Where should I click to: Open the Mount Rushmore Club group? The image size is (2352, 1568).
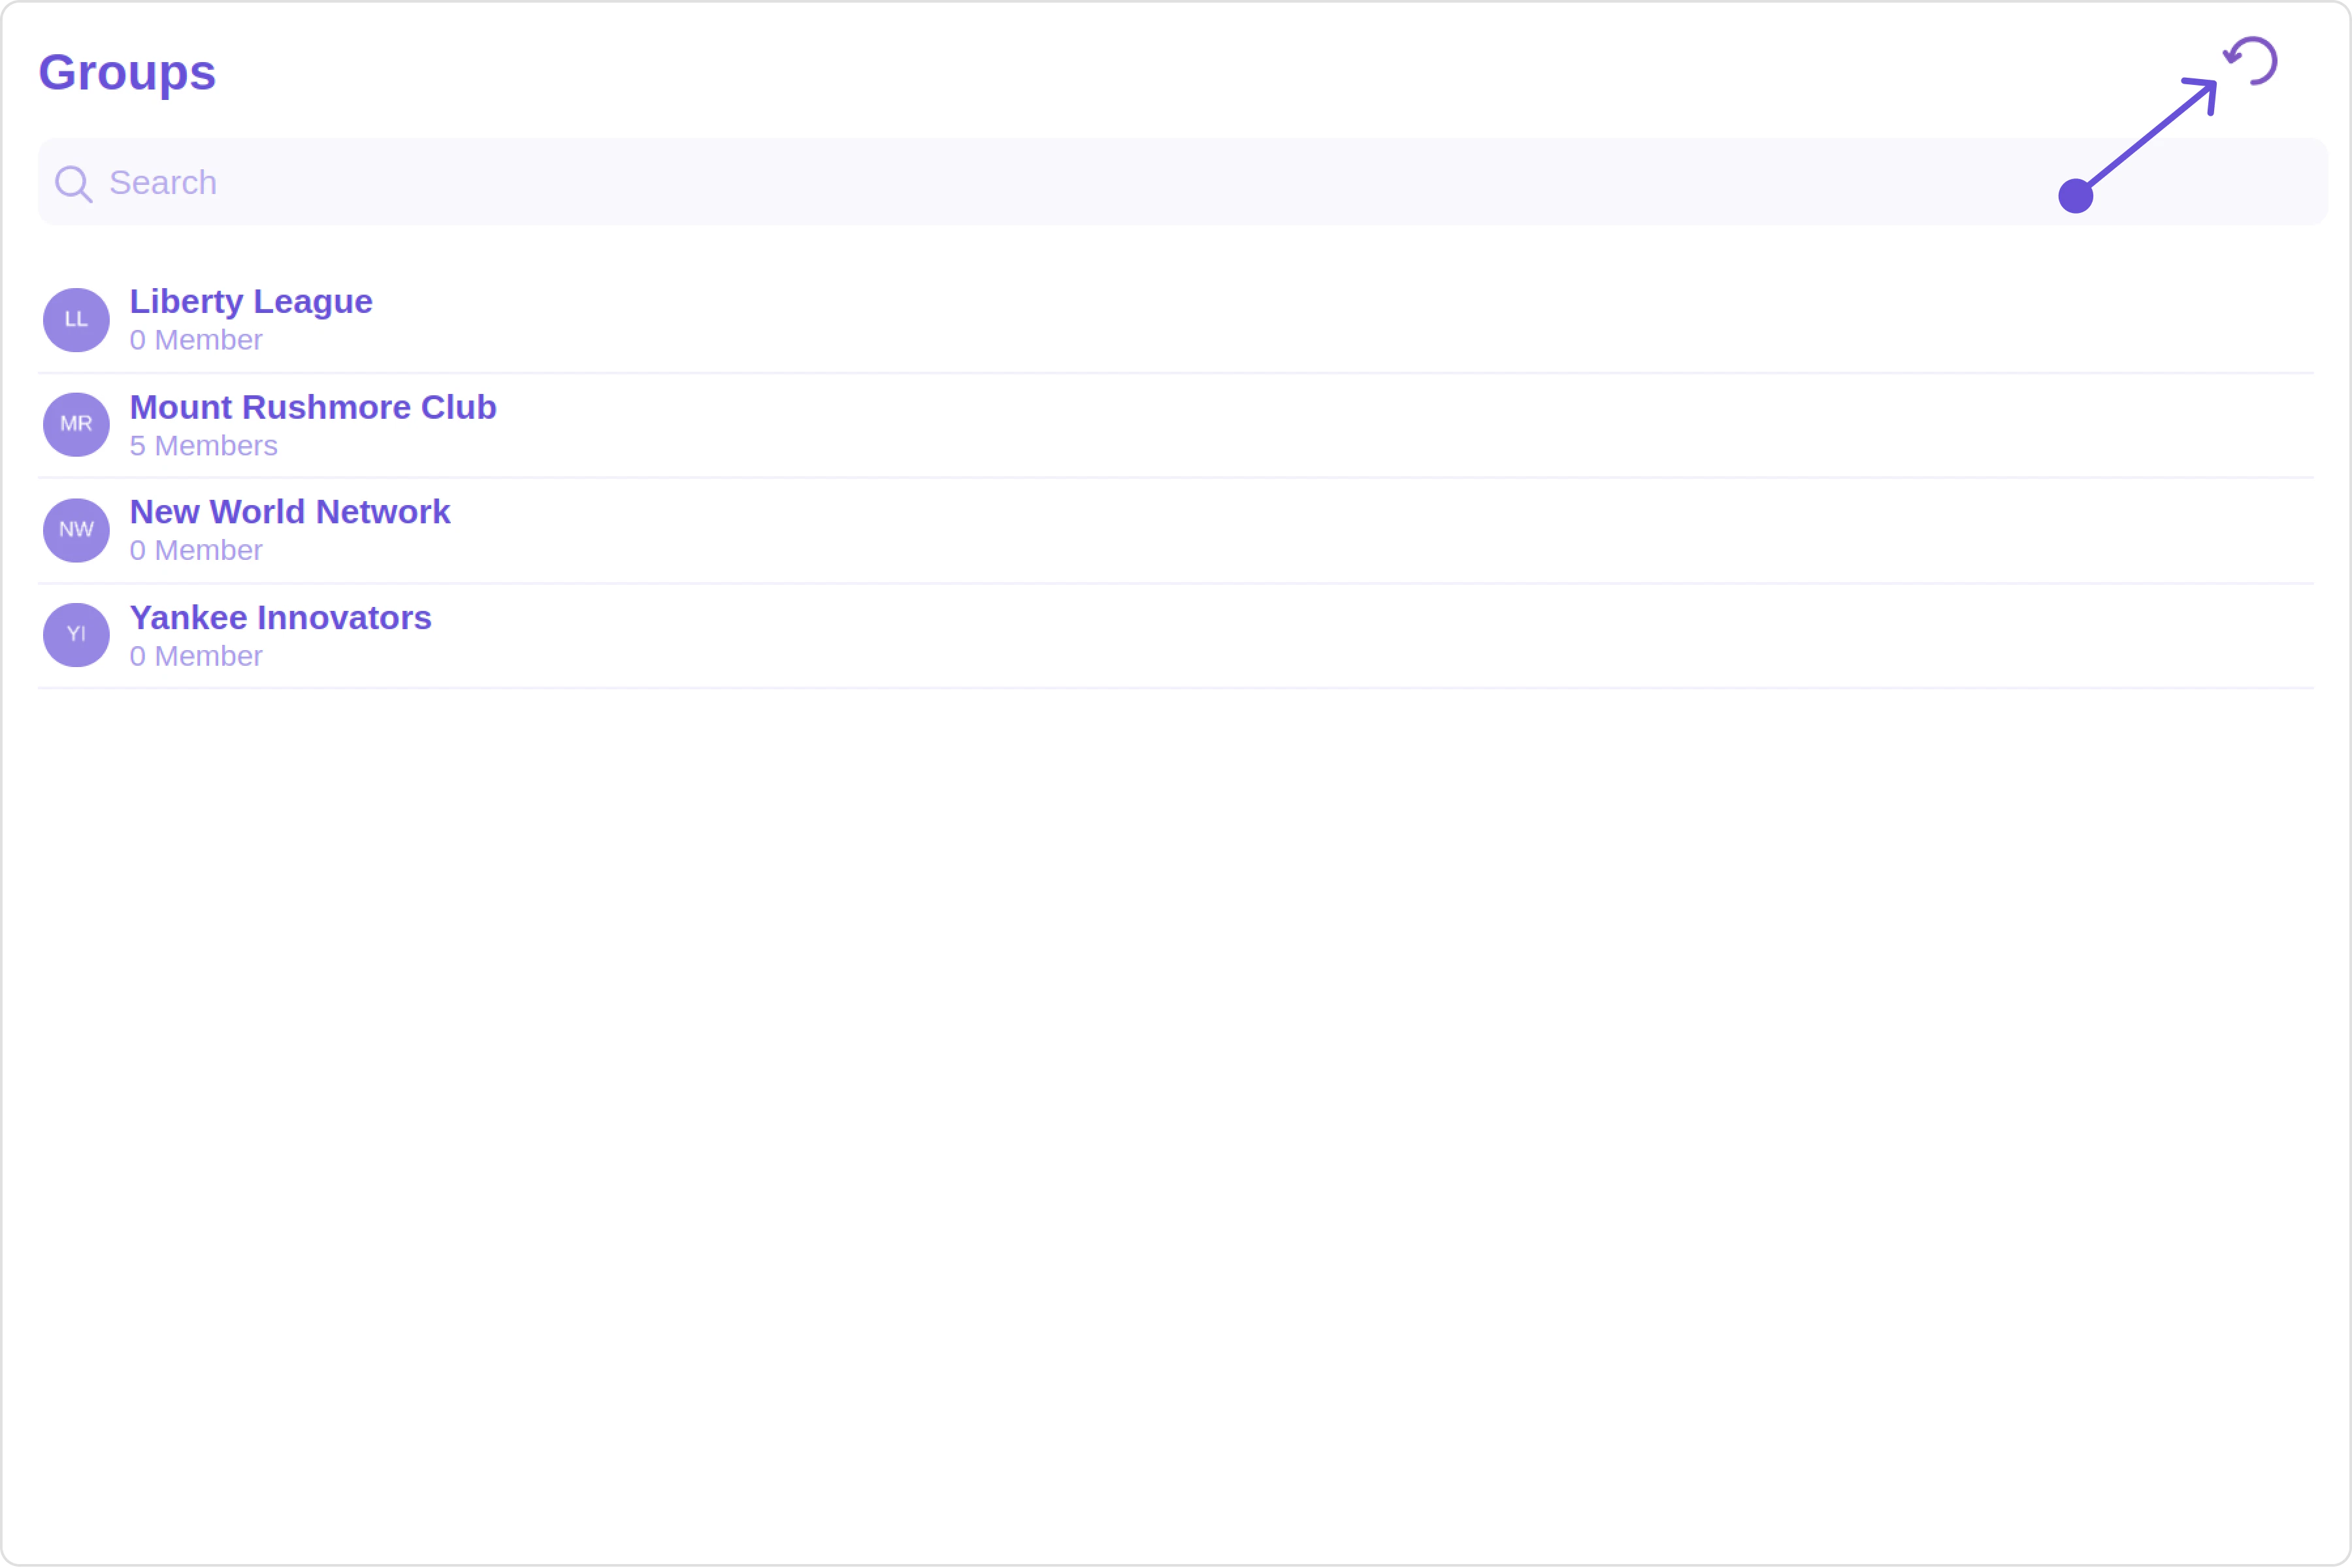click(313, 408)
